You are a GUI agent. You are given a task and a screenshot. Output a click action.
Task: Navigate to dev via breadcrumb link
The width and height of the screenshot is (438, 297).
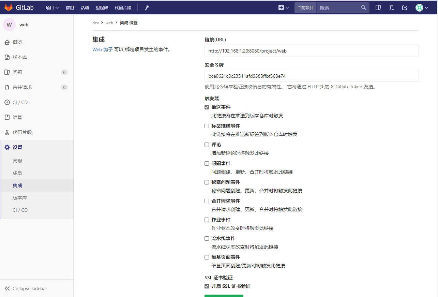96,23
